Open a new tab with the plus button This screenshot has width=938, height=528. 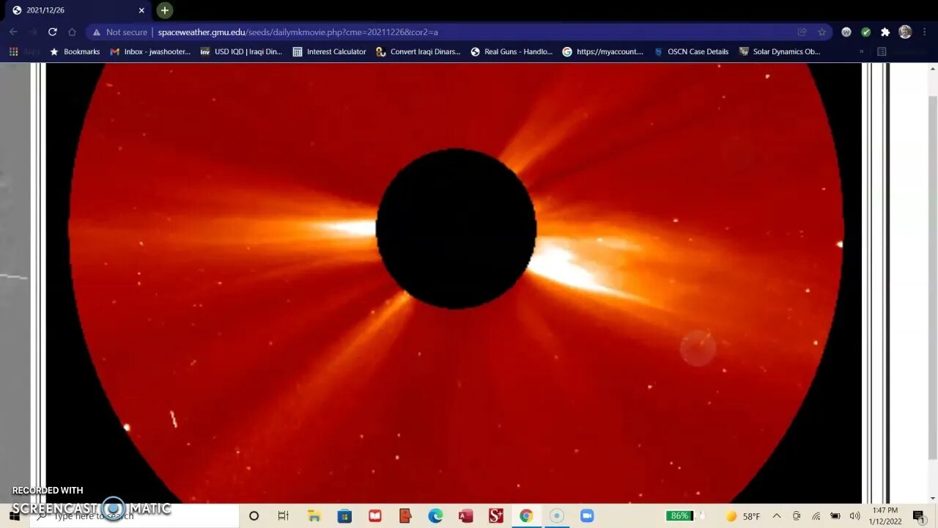[165, 10]
